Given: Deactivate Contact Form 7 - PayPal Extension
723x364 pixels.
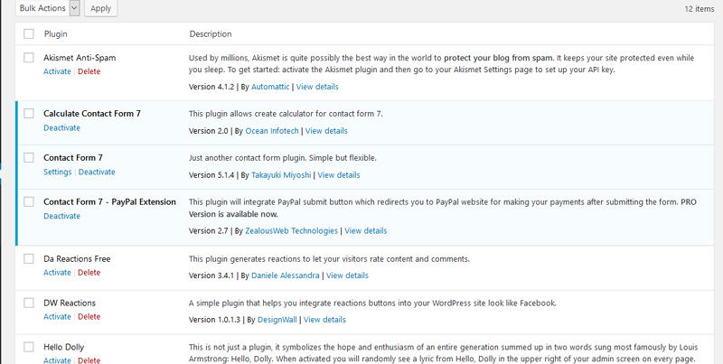Looking at the screenshot, I should click(x=61, y=216).
